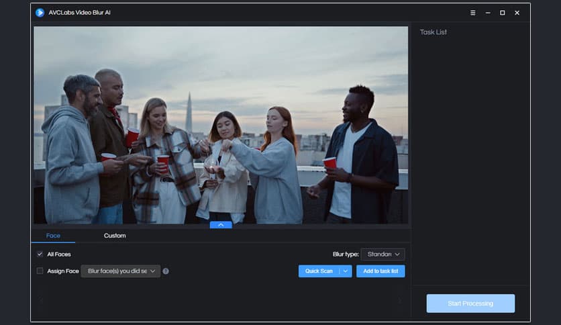561x325 pixels.
Task: Open the Blur face(s) you did select dropdown
Action: tap(121, 271)
